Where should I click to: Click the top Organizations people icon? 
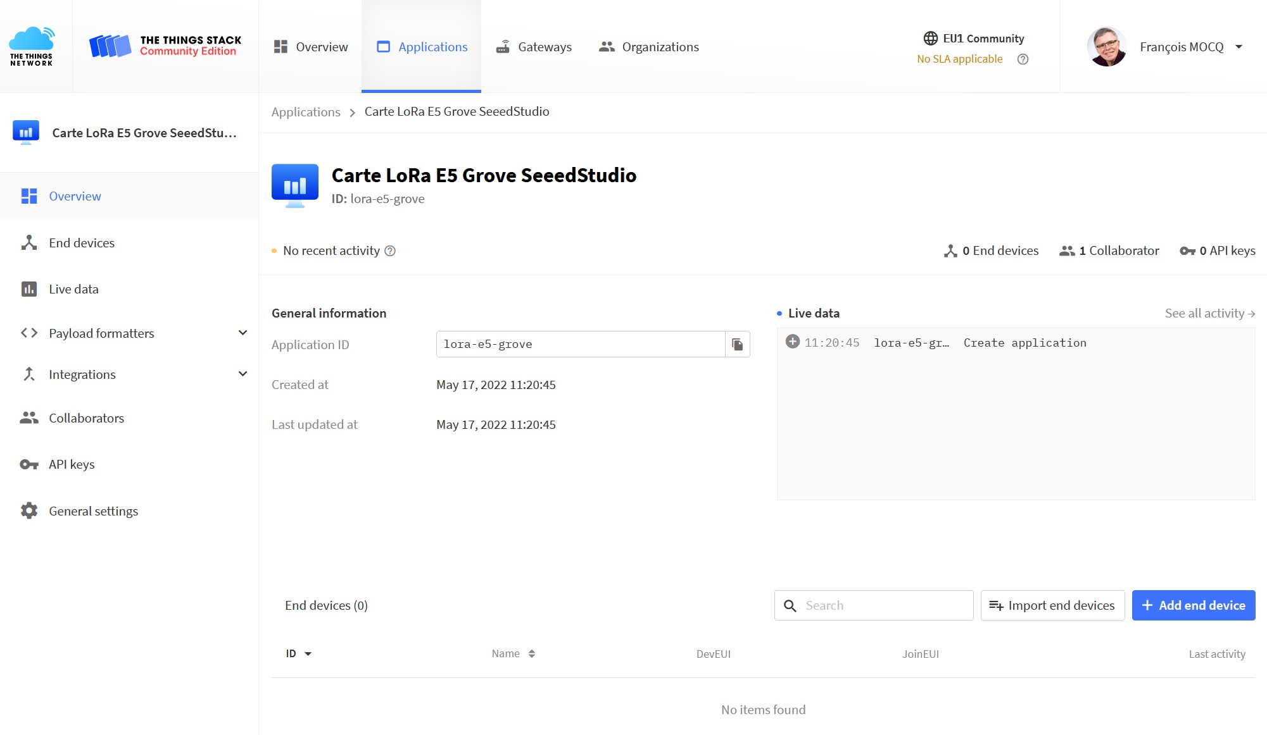607,46
